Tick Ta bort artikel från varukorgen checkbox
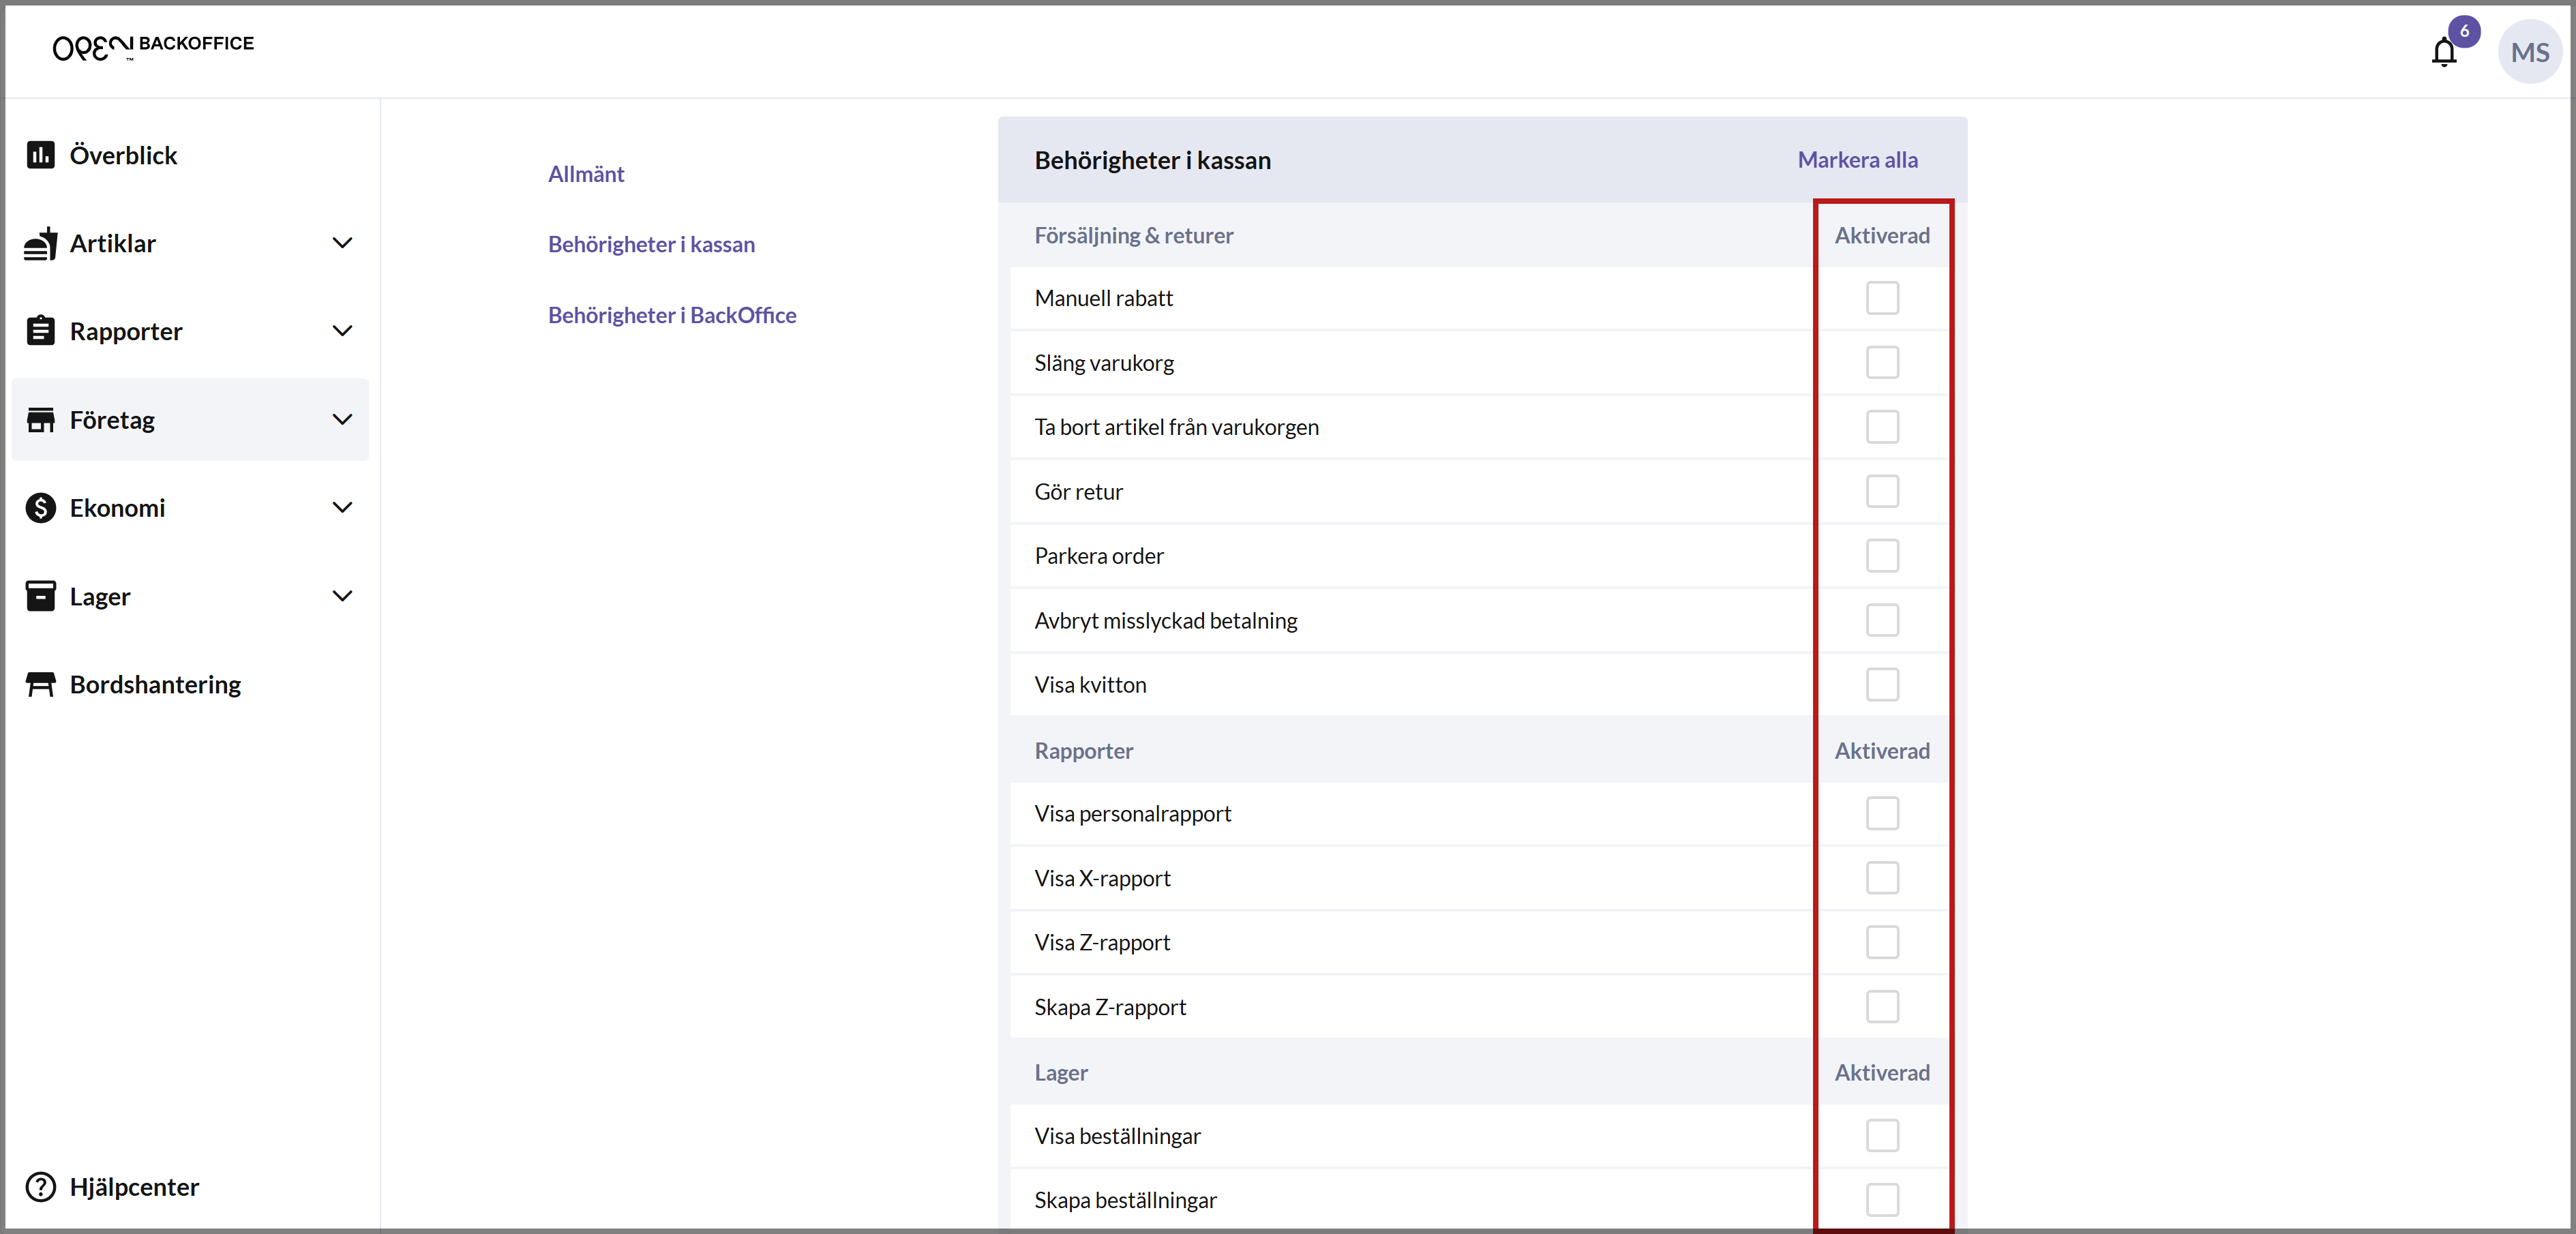The height and width of the screenshot is (1234, 2576). [1882, 427]
